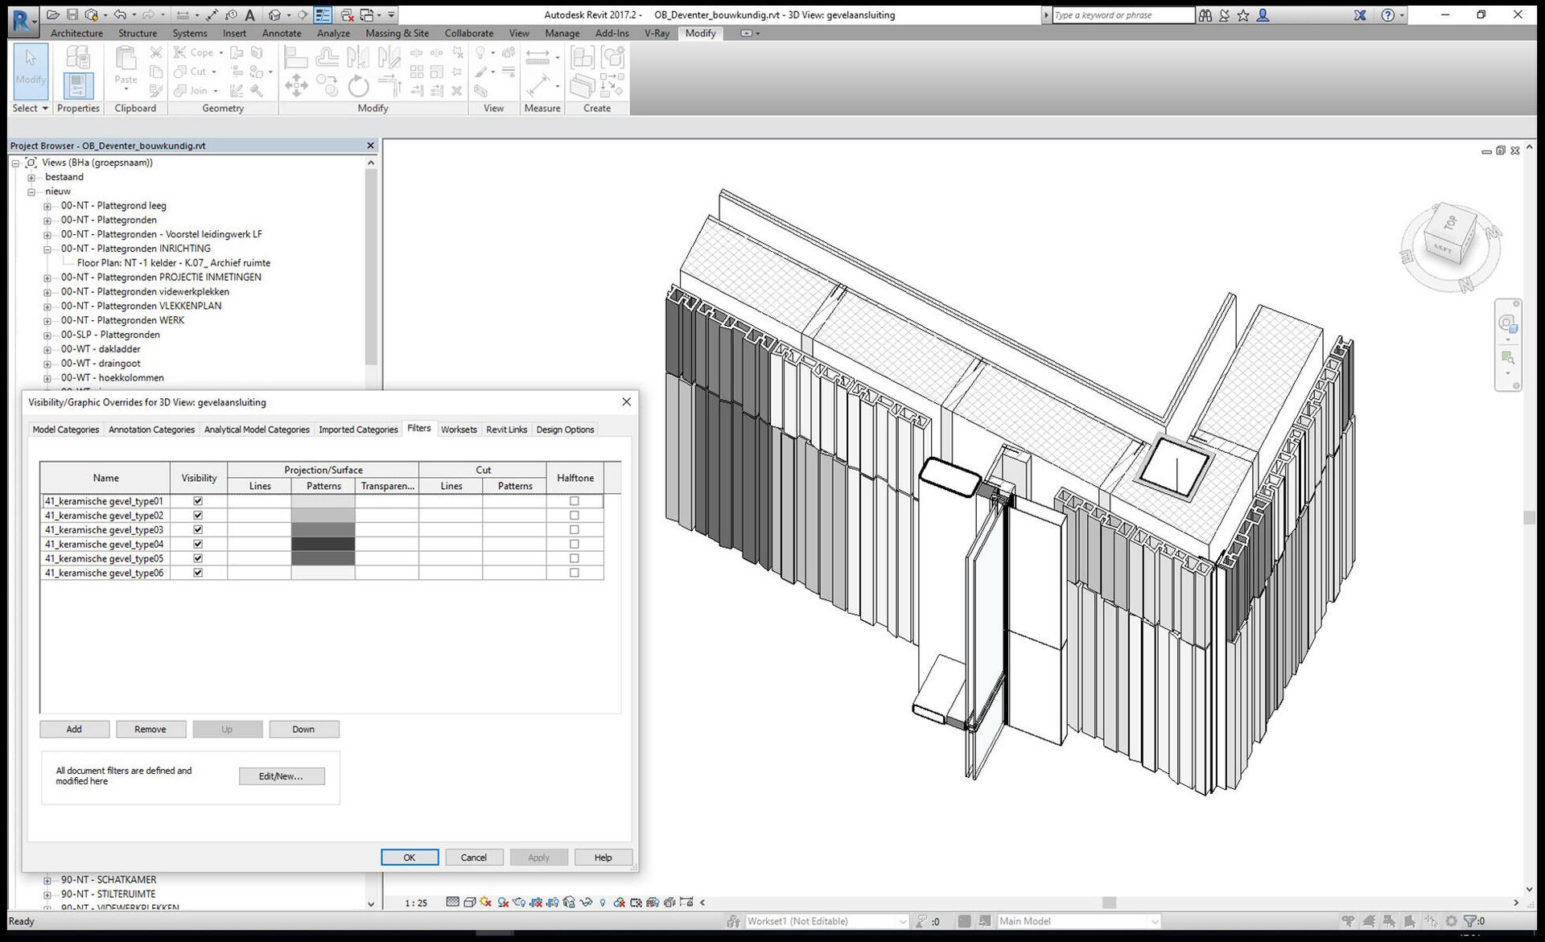This screenshot has width=1545, height=942.
Task: Click the Undo arrow icon
Action: click(120, 14)
